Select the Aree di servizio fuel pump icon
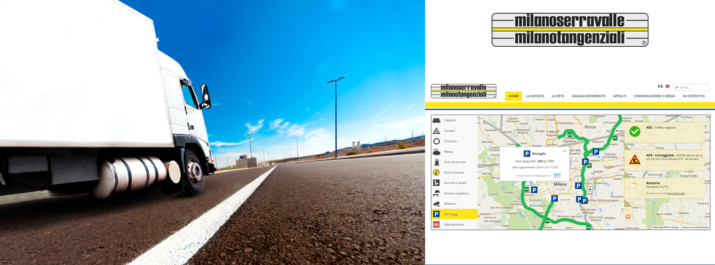 [x=436, y=162]
